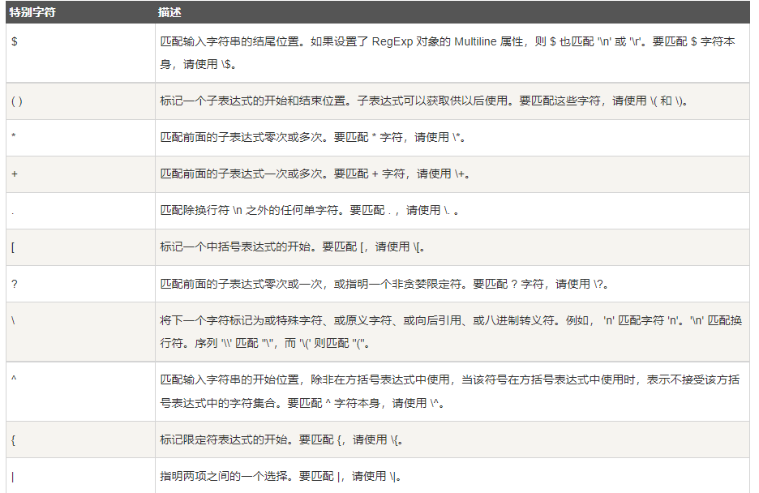Click description mentioning RegExp Multiline 属性
Image resolution: width=759 pixels, height=493 pixels.
(x=452, y=53)
